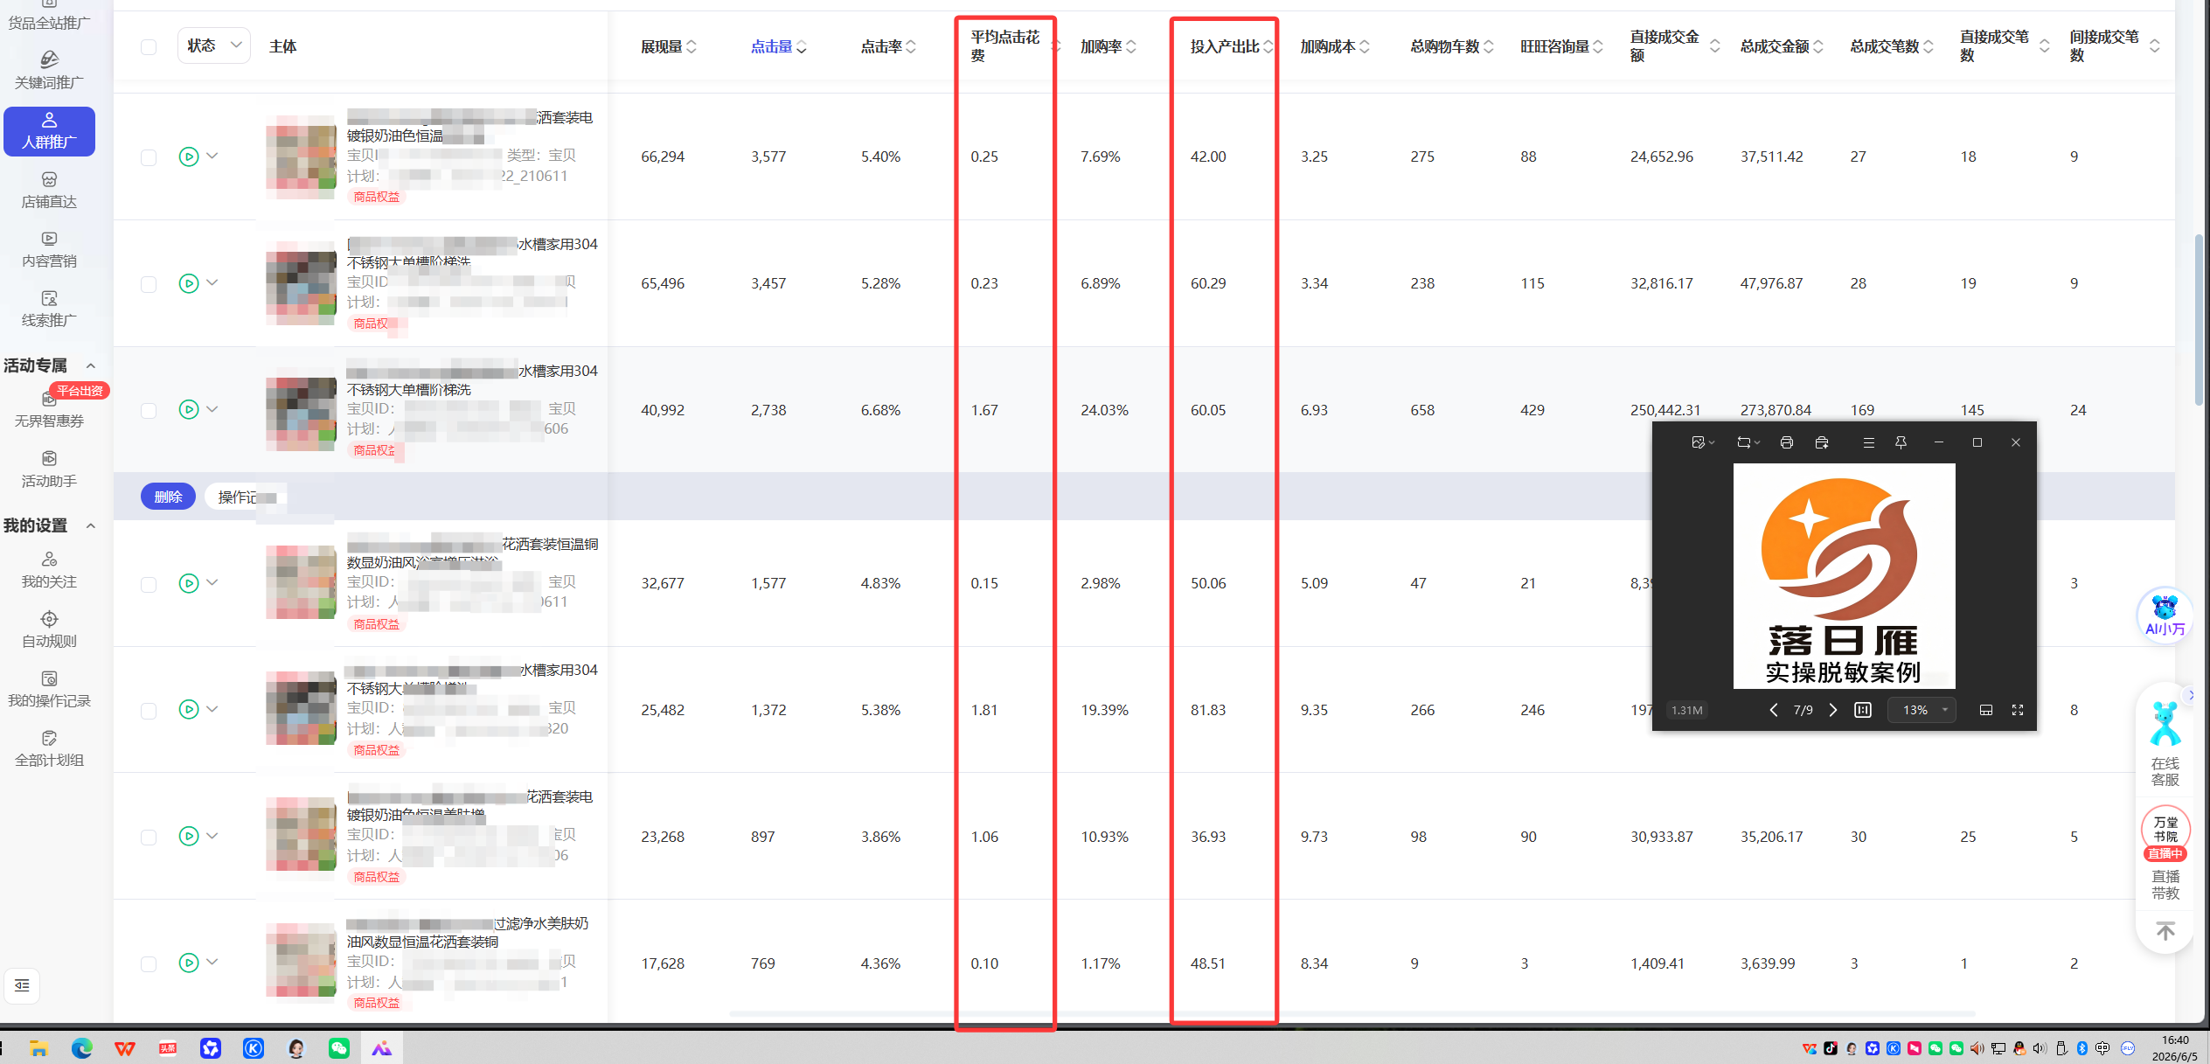Open 无界智惠券 under 活动专属

pyautogui.click(x=49, y=411)
